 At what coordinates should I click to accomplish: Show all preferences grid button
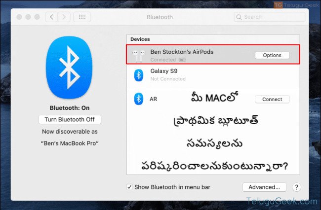[x=82, y=17]
